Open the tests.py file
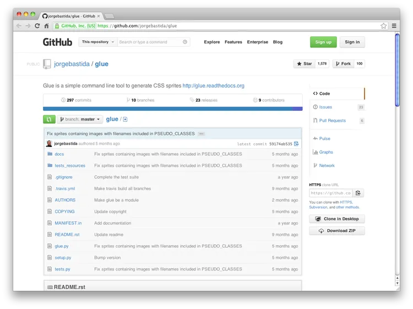 point(62,269)
